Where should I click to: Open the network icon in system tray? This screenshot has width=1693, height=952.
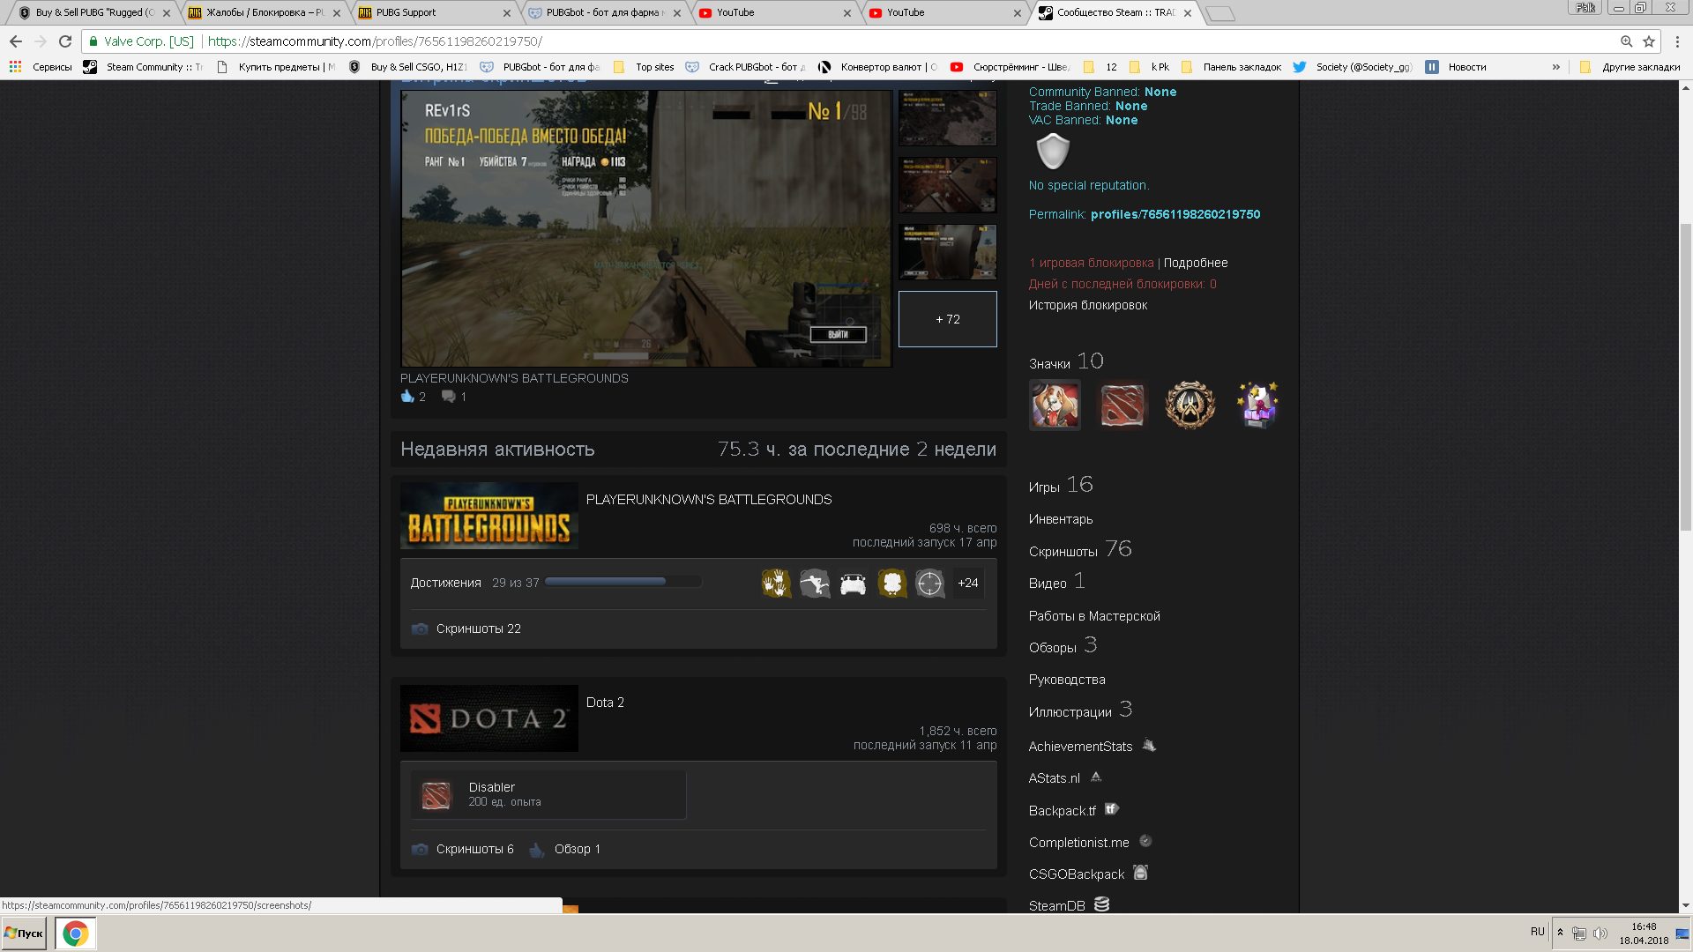click(x=1579, y=933)
